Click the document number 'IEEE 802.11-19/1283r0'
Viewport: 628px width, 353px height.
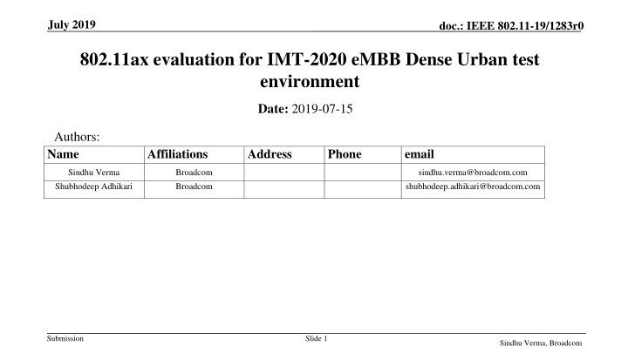pos(525,25)
